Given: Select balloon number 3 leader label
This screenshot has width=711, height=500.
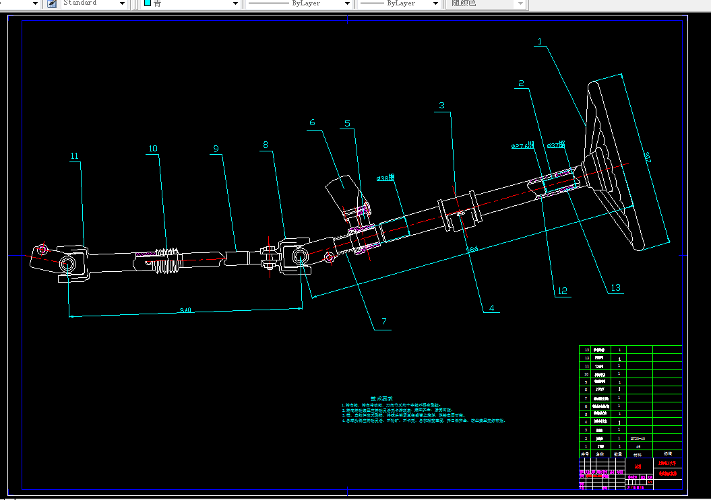Looking at the screenshot, I should pos(441,106).
